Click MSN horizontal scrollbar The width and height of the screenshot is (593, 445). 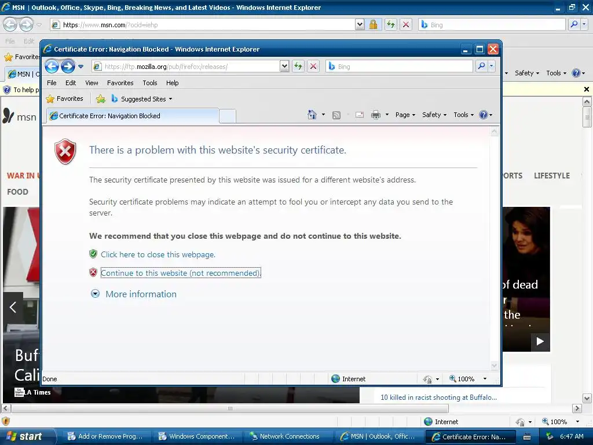[230, 408]
